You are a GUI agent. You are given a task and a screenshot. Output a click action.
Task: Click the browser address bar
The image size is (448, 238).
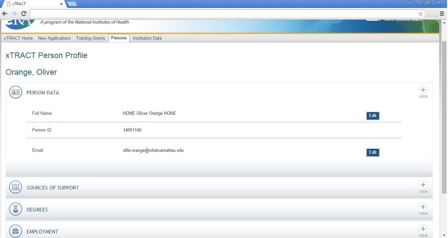(223, 13)
